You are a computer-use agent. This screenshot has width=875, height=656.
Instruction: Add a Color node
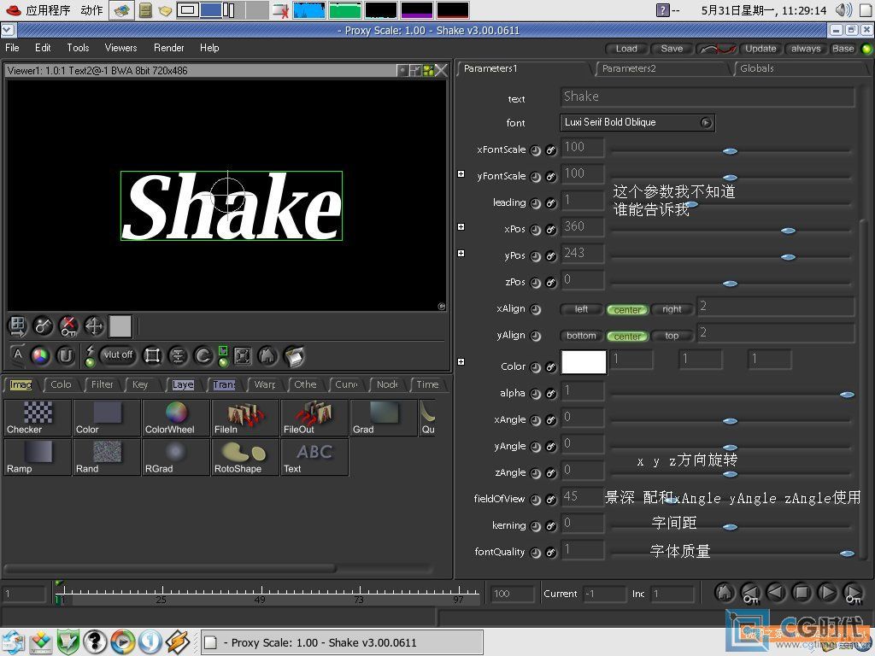click(107, 417)
